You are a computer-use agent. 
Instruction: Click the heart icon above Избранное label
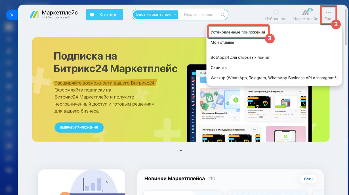[276, 12]
